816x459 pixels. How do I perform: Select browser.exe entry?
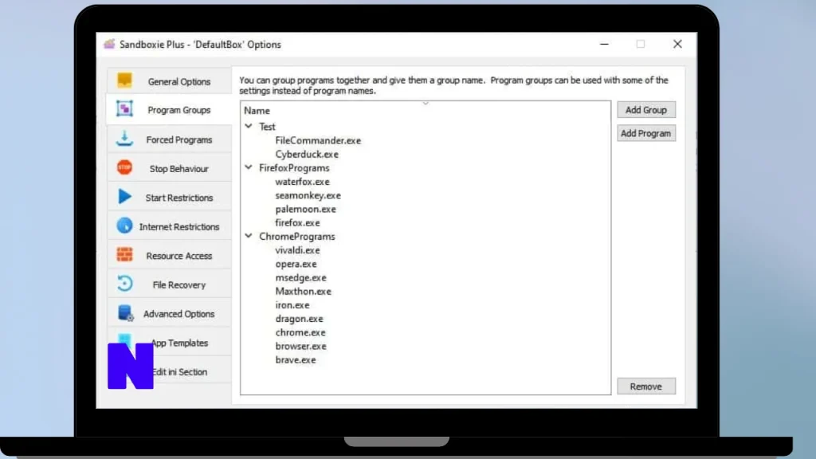tap(300, 346)
